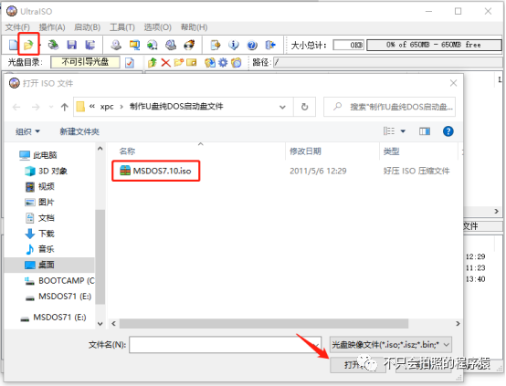This screenshot has width=506, height=386.
Task: Open the 启动(B) menu
Action: click(x=87, y=27)
